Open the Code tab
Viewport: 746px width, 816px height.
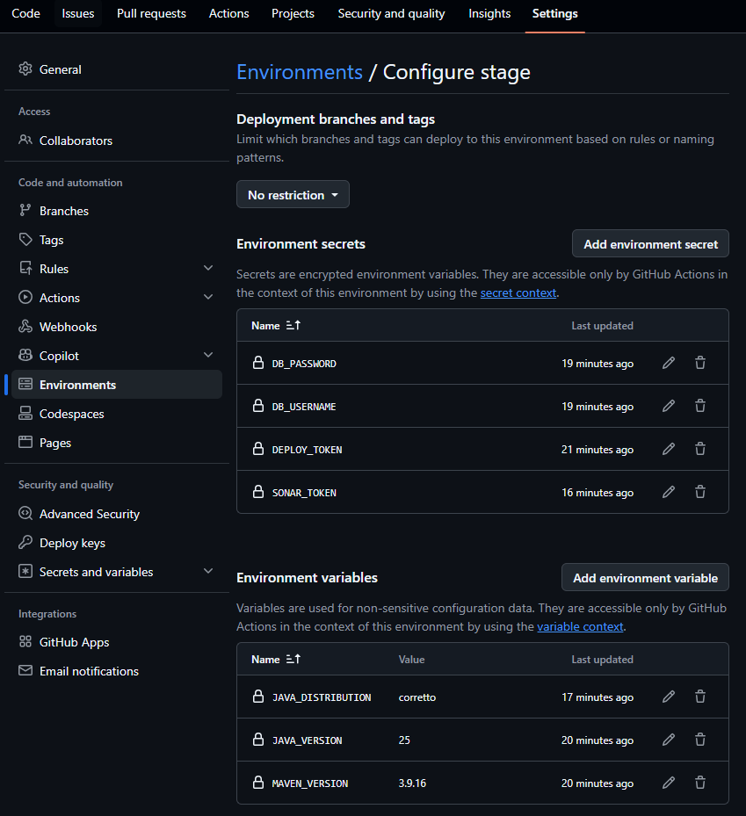25,13
